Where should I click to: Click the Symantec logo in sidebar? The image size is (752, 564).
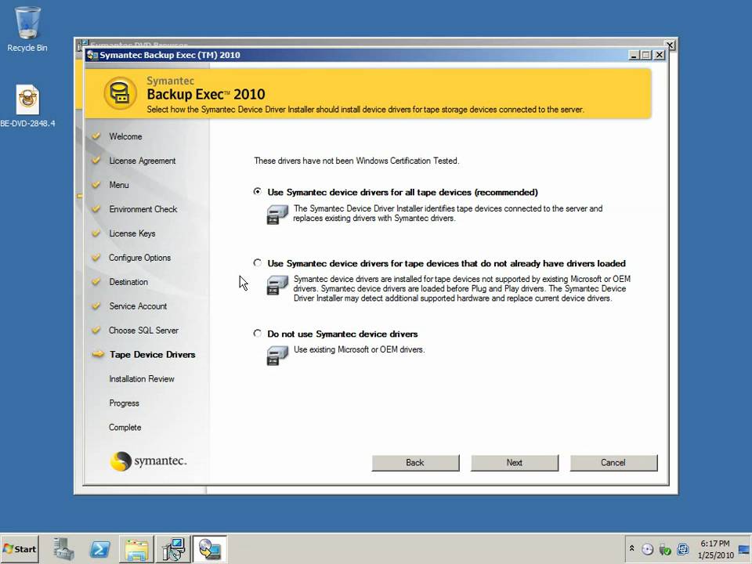(x=148, y=461)
